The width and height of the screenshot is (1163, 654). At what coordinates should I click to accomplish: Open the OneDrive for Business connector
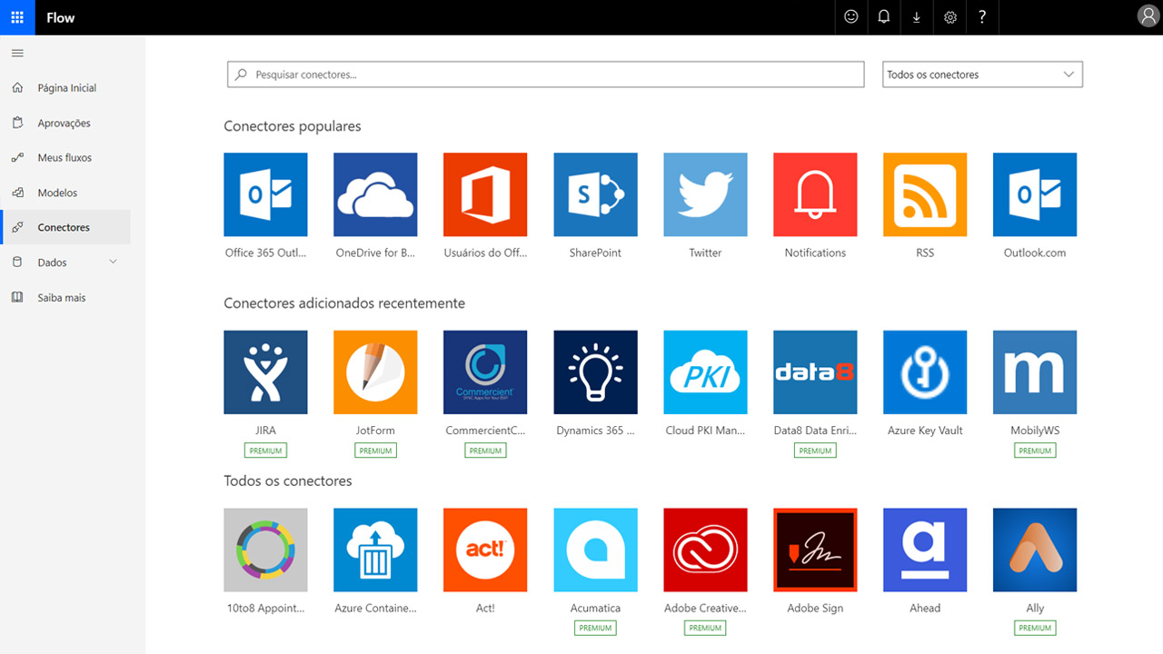click(375, 194)
